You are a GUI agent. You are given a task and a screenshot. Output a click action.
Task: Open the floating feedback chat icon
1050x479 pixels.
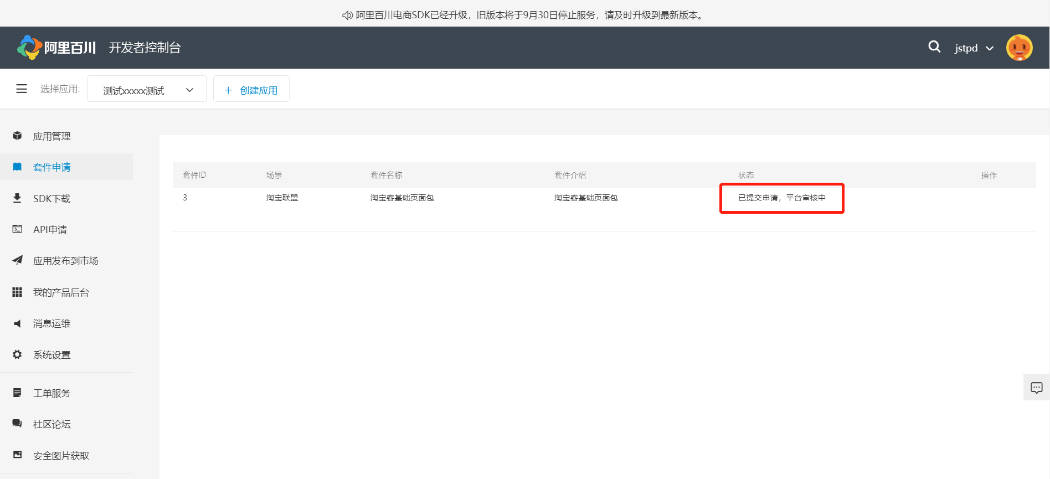[1037, 388]
